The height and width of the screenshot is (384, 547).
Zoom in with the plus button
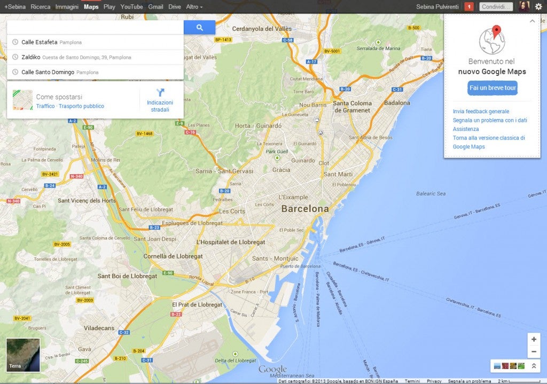coord(534,339)
